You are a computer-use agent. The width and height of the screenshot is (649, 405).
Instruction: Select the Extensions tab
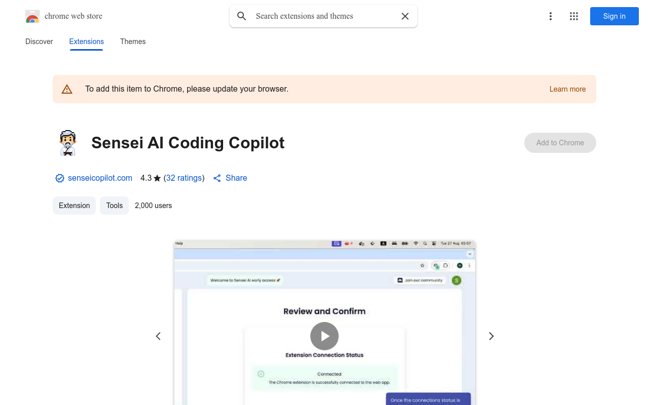point(87,42)
